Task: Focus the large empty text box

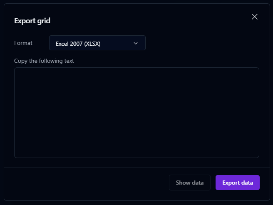Action: pyautogui.click(x=136, y=113)
